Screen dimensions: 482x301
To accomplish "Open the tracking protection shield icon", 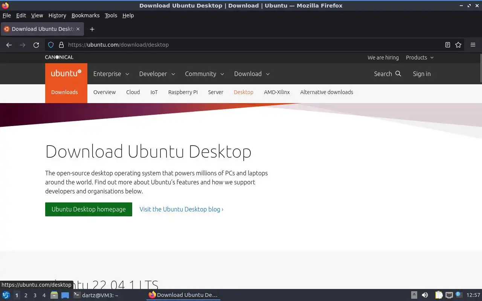I will point(51,45).
